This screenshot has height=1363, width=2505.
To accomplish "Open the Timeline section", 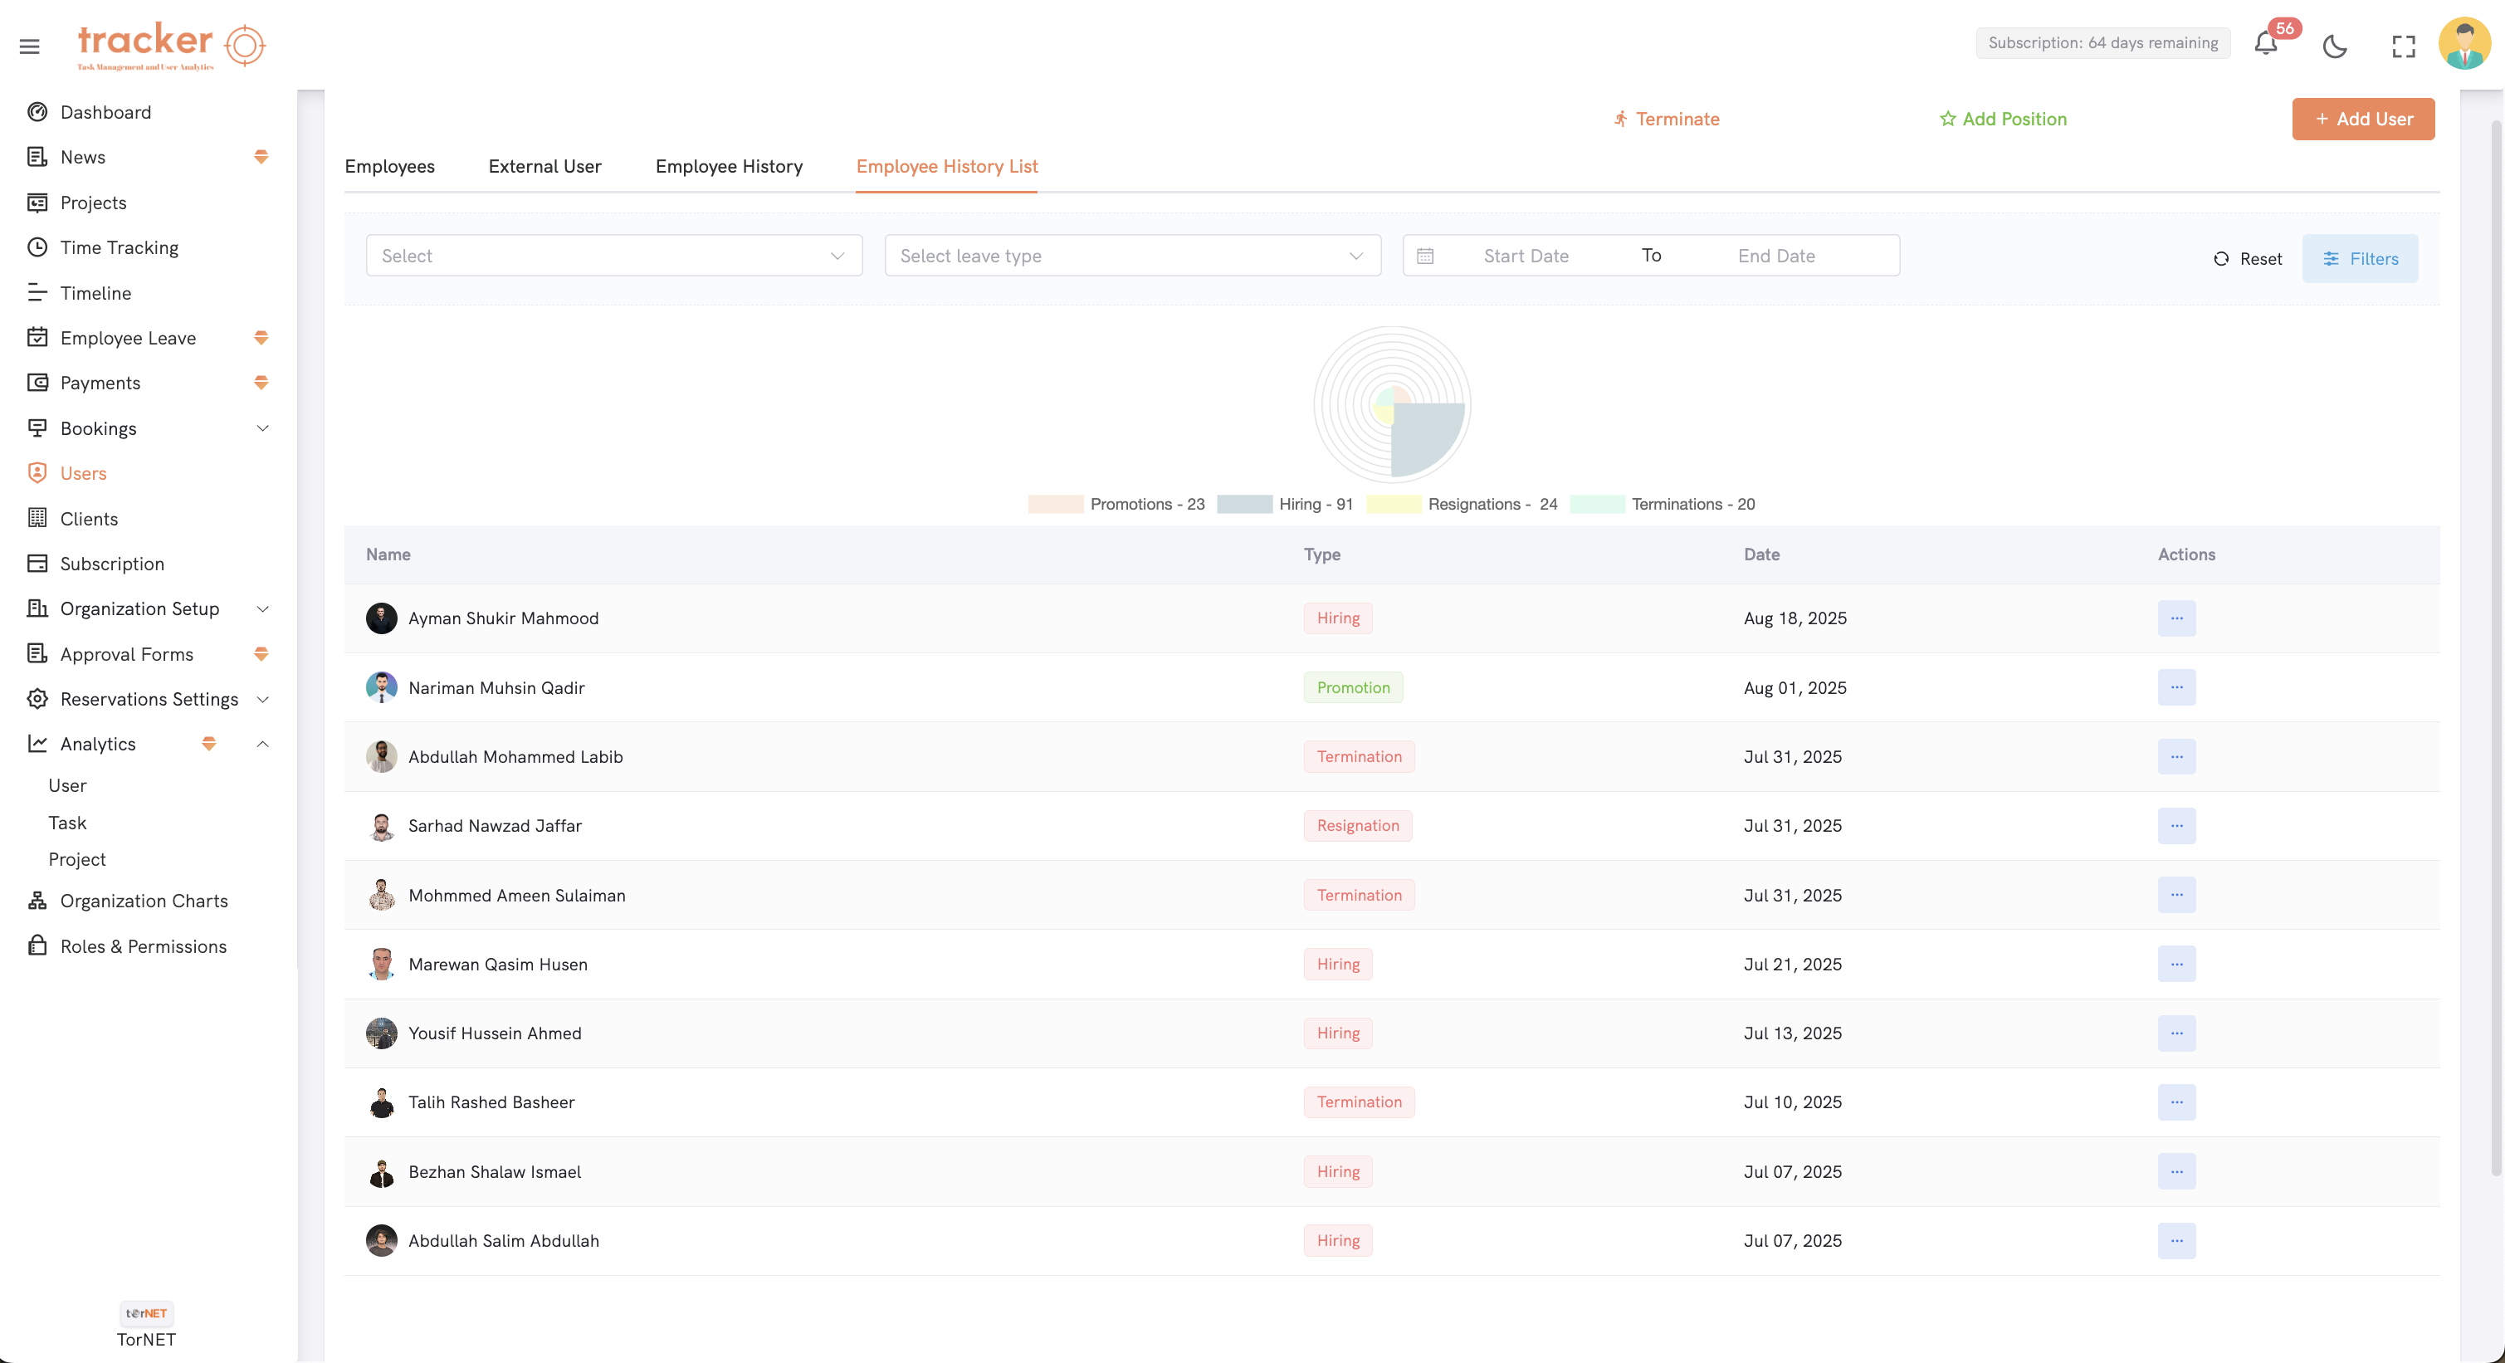I will coord(95,293).
